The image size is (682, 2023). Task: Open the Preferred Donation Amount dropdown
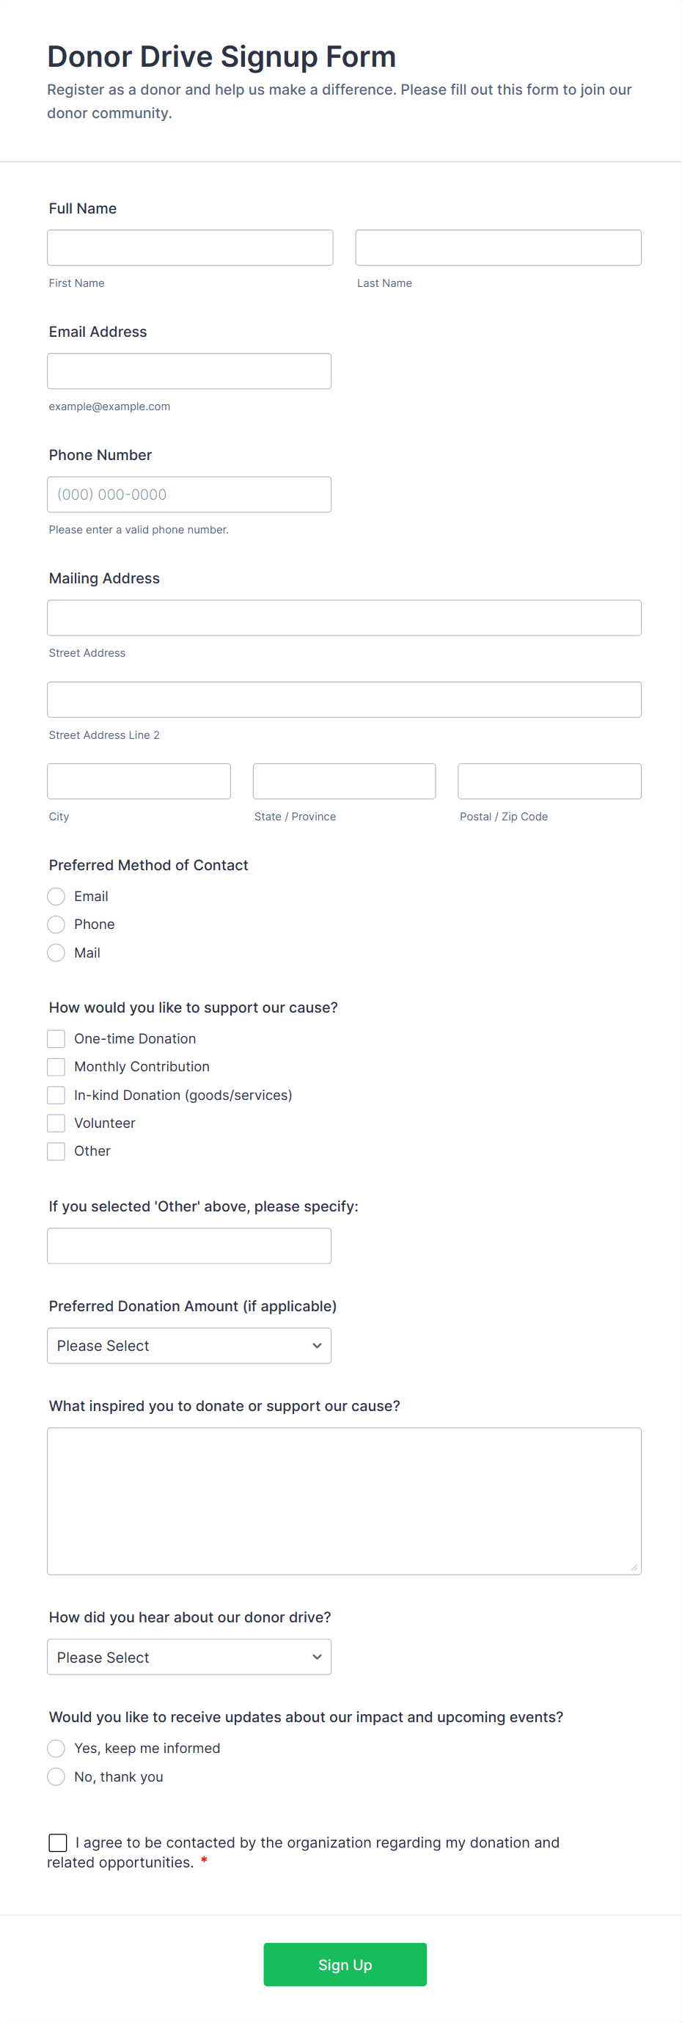point(189,1345)
